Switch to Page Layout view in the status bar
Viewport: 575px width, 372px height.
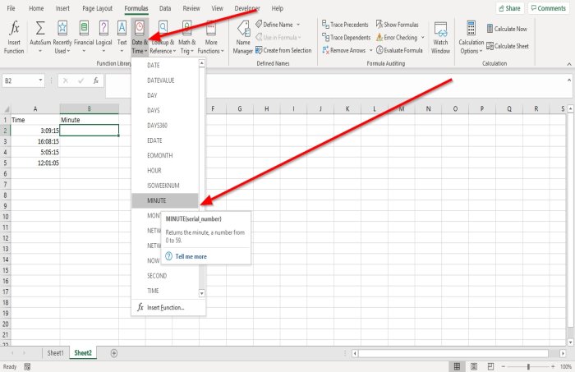pos(474,366)
